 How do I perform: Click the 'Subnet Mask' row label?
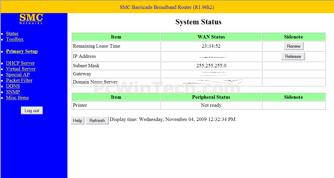86,66
